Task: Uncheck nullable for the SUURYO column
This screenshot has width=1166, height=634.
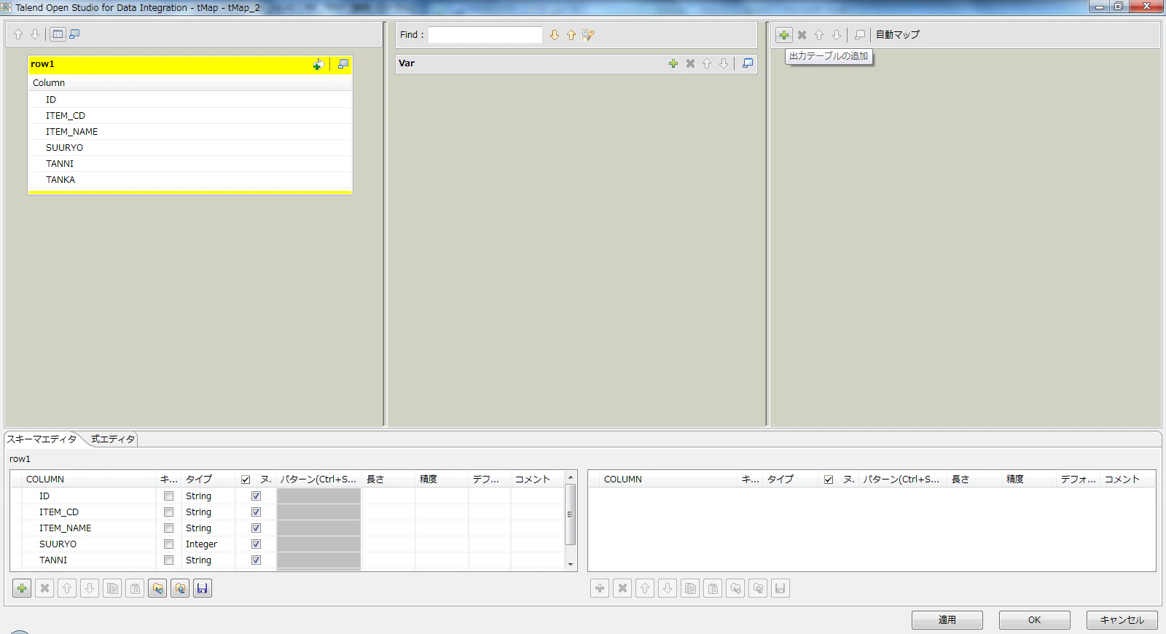Action: [256, 544]
